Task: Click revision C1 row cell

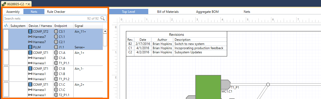Action: (x=130, y=48)
